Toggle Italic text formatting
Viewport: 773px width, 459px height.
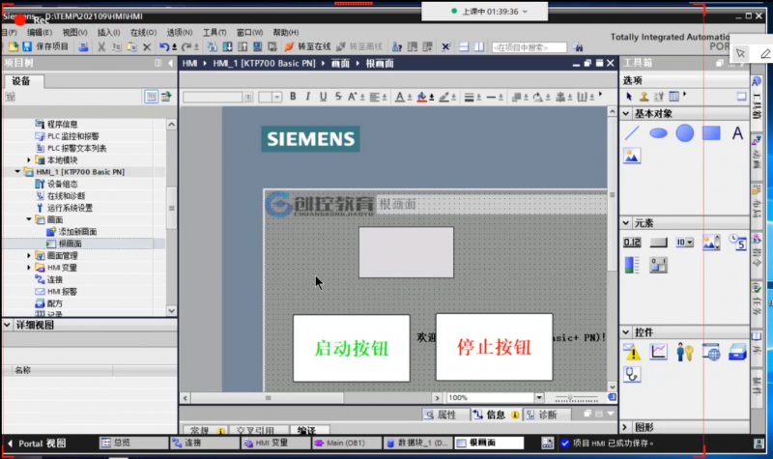[x=308, y=97]
